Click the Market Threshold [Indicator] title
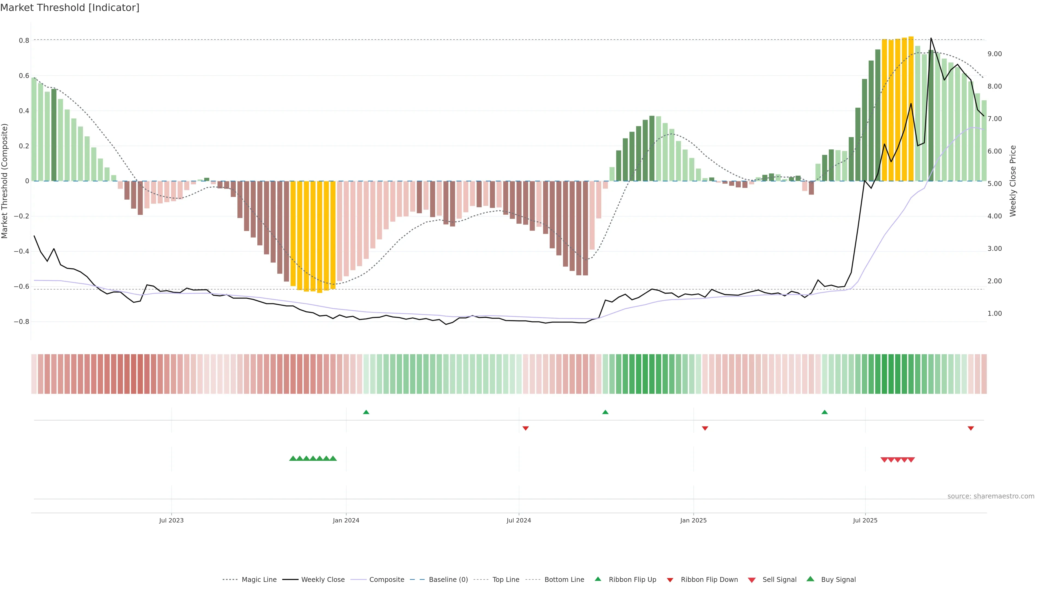Image resolution: width=1048 pixels, height=589 pixels. point(70,8)
